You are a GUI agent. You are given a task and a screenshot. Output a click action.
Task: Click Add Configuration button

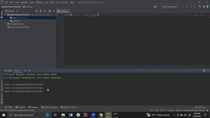[x=170, y=7]
